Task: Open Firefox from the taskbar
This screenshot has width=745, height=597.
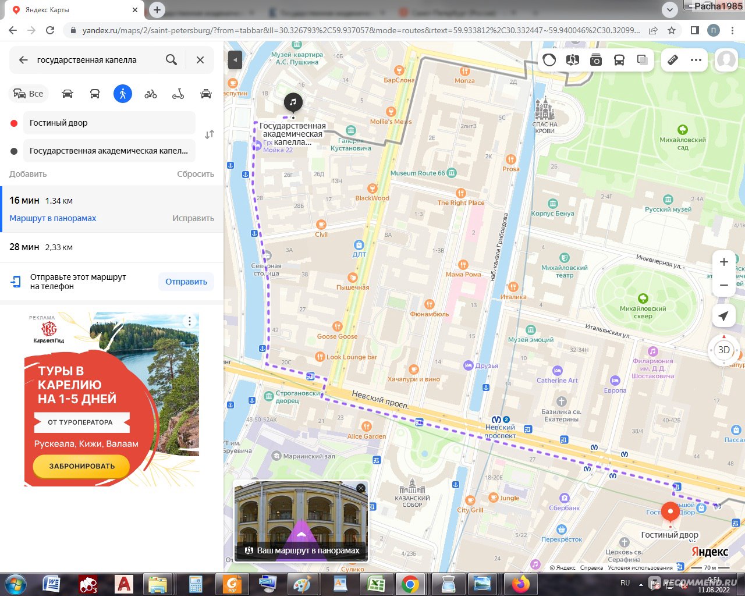Action: pyautogui.click(x=520, y=584)
